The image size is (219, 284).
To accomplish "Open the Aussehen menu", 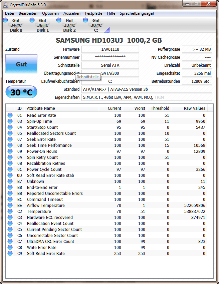I will tap(72, 13).
